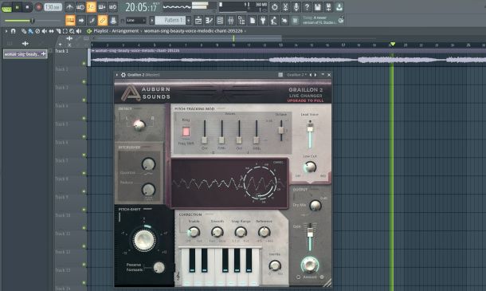Click the export download arrow icon

coord(339,7)
